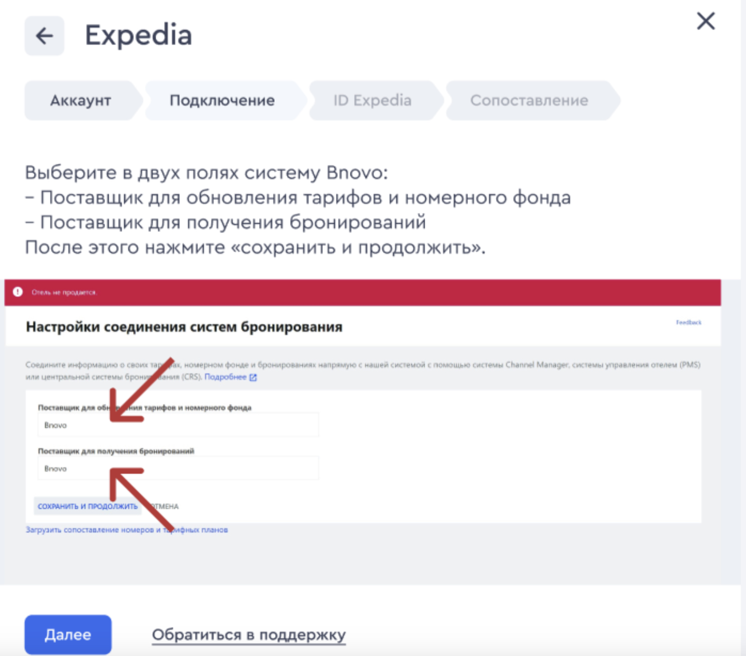
Task: Click the Expedia heading text
Action: point(138,35)
